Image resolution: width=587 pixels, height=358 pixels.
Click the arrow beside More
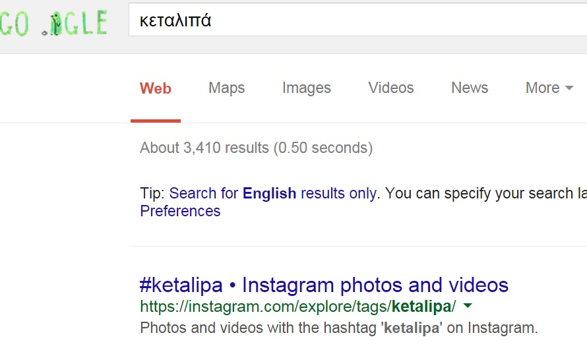(x=569, y=88)
